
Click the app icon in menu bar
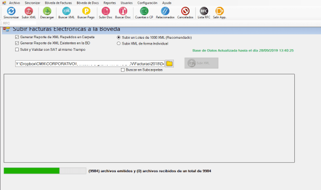tap(4, 3)
